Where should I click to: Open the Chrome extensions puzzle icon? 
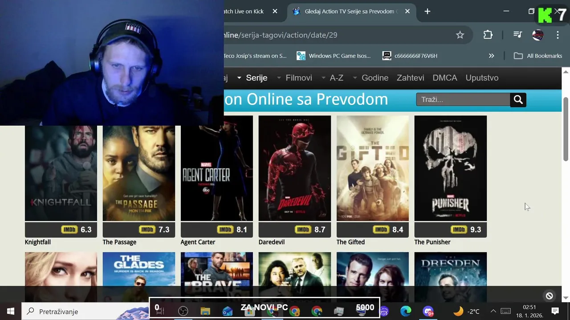[488, 35]
